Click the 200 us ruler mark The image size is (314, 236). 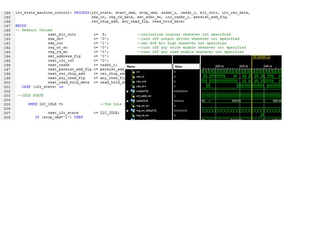point(219,66)
